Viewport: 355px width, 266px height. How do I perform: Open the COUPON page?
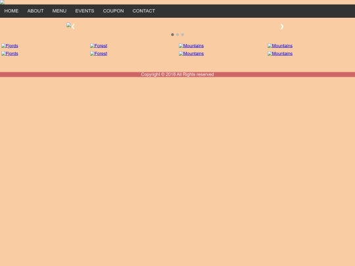(x=113, y=11)
